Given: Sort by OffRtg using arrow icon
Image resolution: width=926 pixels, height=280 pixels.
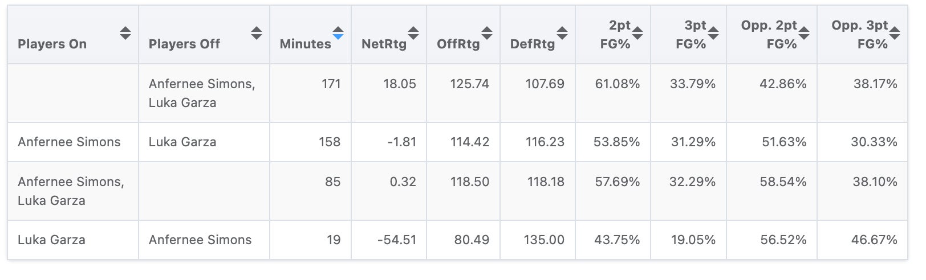Looking at the screenshot, I should pyautogui.click(x=487, y=33).
